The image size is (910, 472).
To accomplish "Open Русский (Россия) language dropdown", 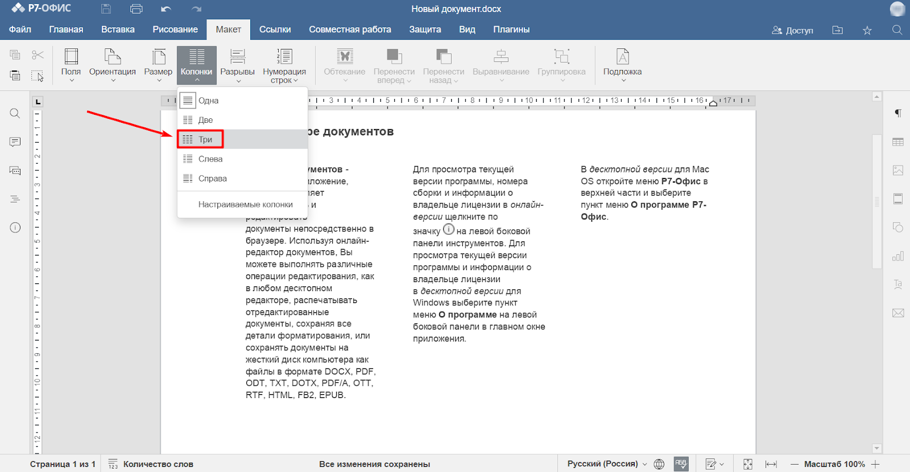I will (x=607, y=464).
